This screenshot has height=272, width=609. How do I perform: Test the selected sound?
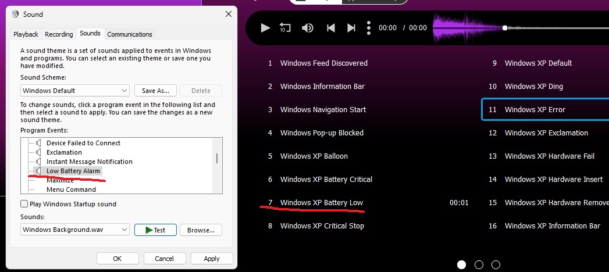point(155,230)
